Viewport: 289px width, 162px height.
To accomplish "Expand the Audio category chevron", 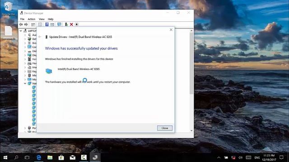I will pos(25,35).
